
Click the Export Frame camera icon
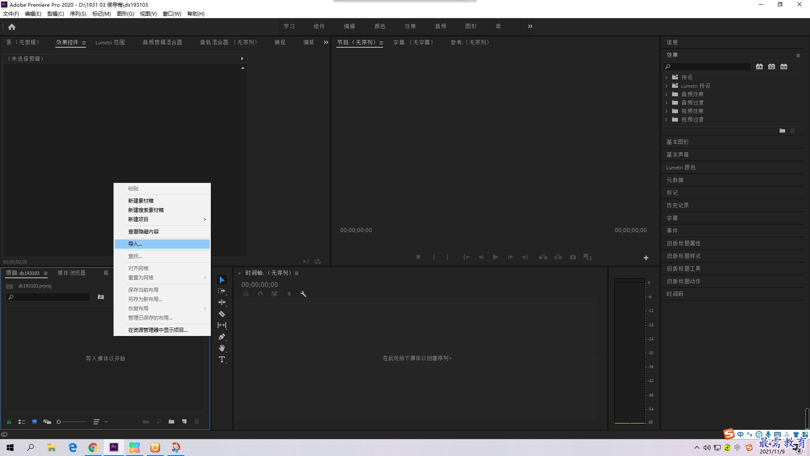(x=573, y=257)
